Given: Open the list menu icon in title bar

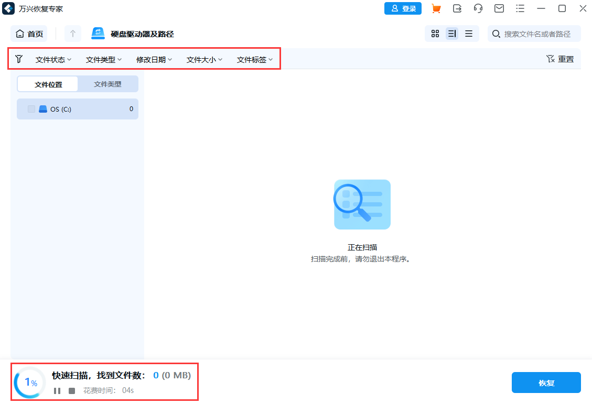Looking at the screenshot, I should [520, 8].
